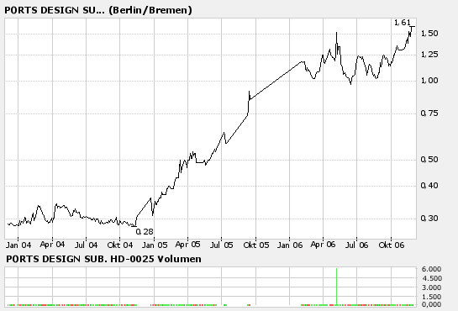Click the 6.000 volume axis label
Image resolution: width=458 pixels, height=311 pixels.
point(431,269)
